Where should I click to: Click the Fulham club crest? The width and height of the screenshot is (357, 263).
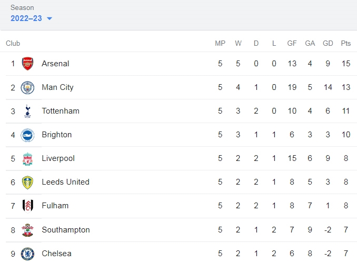pyautogui.click(x=28, y=206)
